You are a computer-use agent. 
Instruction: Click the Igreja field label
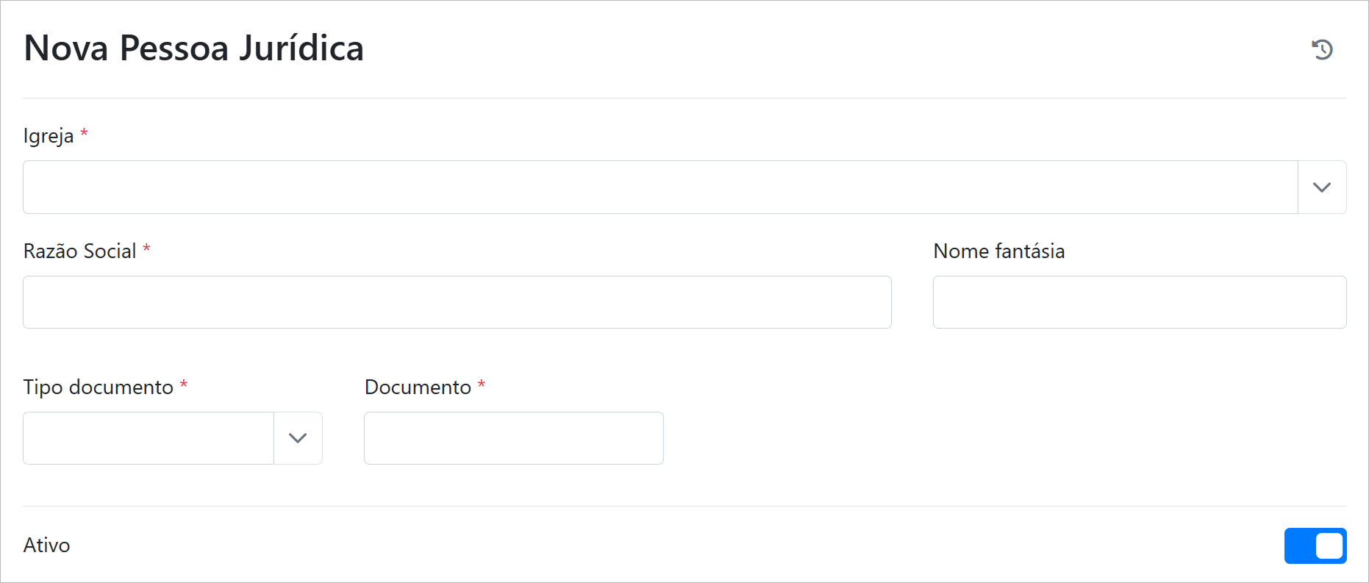click(x=49, y=136)
